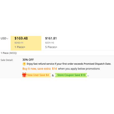Screen dimensions: 114x114
Task: Claim the New User Save $4 coupon
Action: (x=38, y=75)
